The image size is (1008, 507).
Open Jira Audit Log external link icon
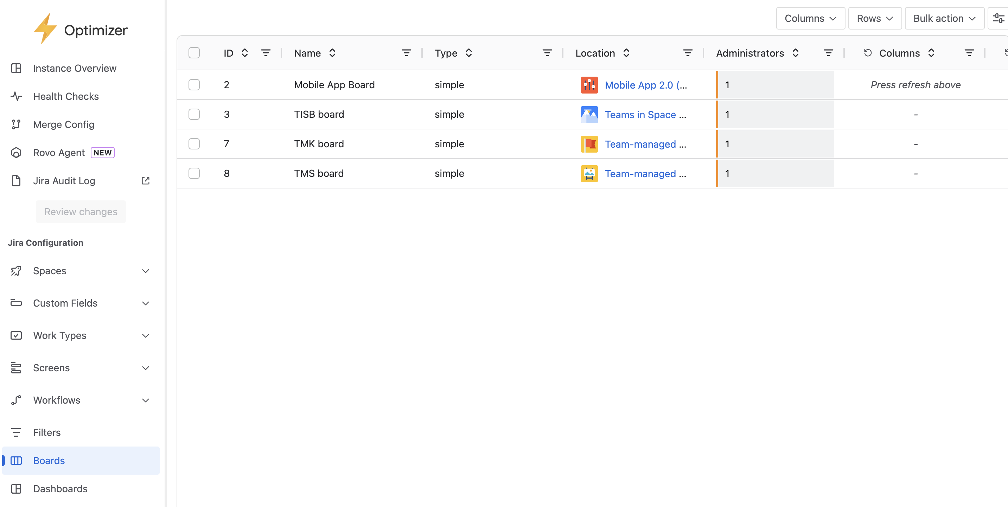pos(146,181)
